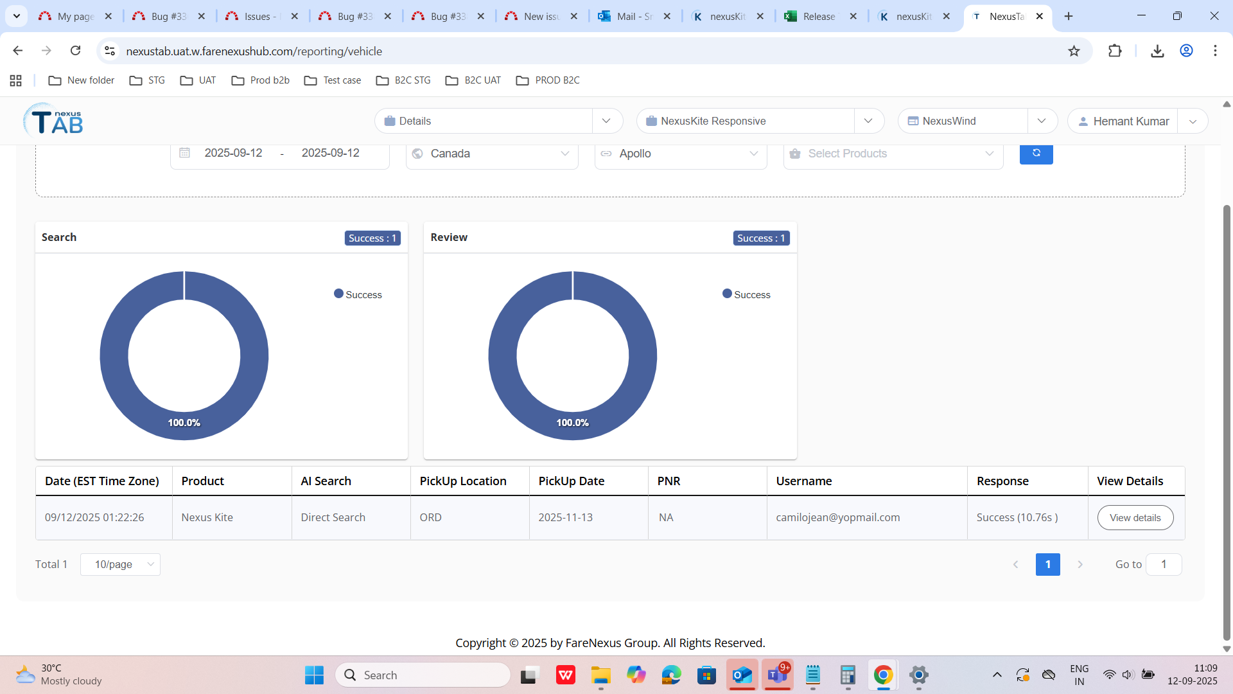The height and width of the screenshot is (694, 1233).
Task: Reload the page
Action: (75, 51)
